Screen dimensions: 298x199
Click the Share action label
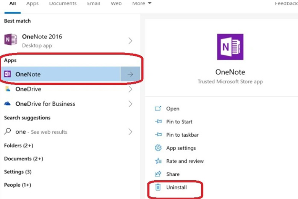(173, 174)
